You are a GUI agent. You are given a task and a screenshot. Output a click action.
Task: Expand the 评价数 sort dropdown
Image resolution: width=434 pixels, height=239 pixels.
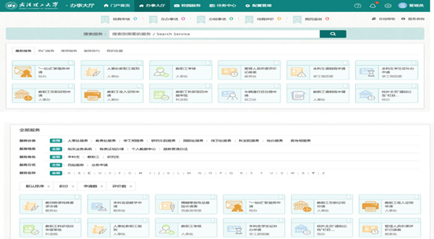[x=122, y=186]
